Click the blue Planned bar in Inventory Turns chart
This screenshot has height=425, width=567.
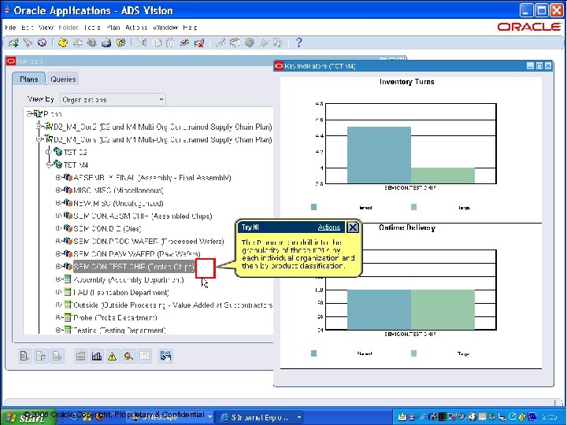point(379,155)
